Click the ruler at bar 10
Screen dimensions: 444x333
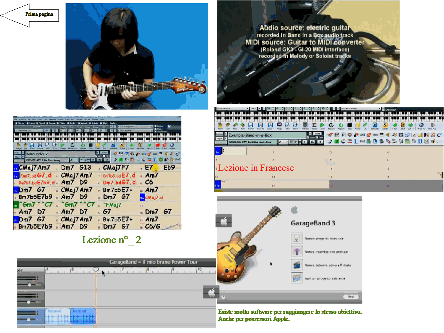pyautogui.click(x=199, y=269)
